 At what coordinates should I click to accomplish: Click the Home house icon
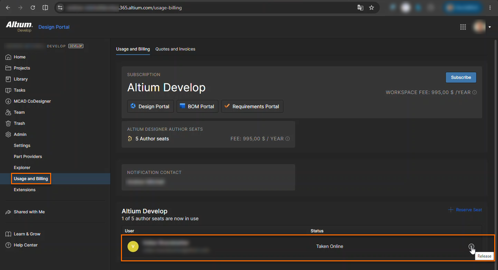point(8,57)
